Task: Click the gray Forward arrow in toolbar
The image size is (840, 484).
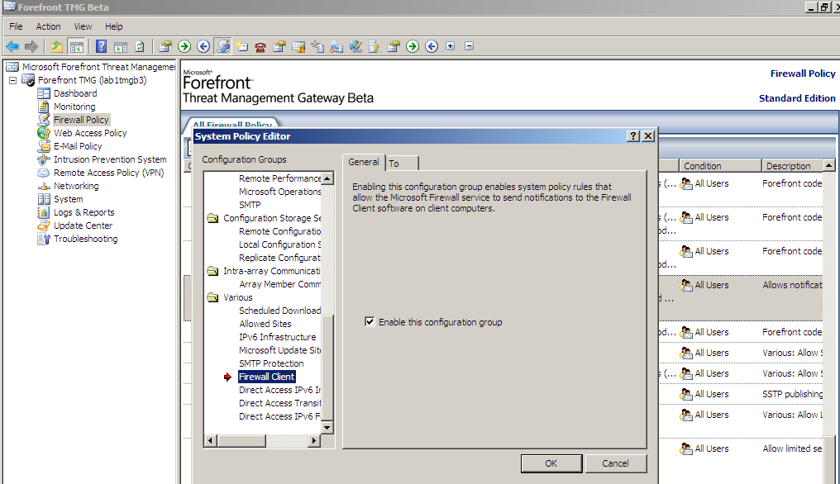Action: pos(31,46)
